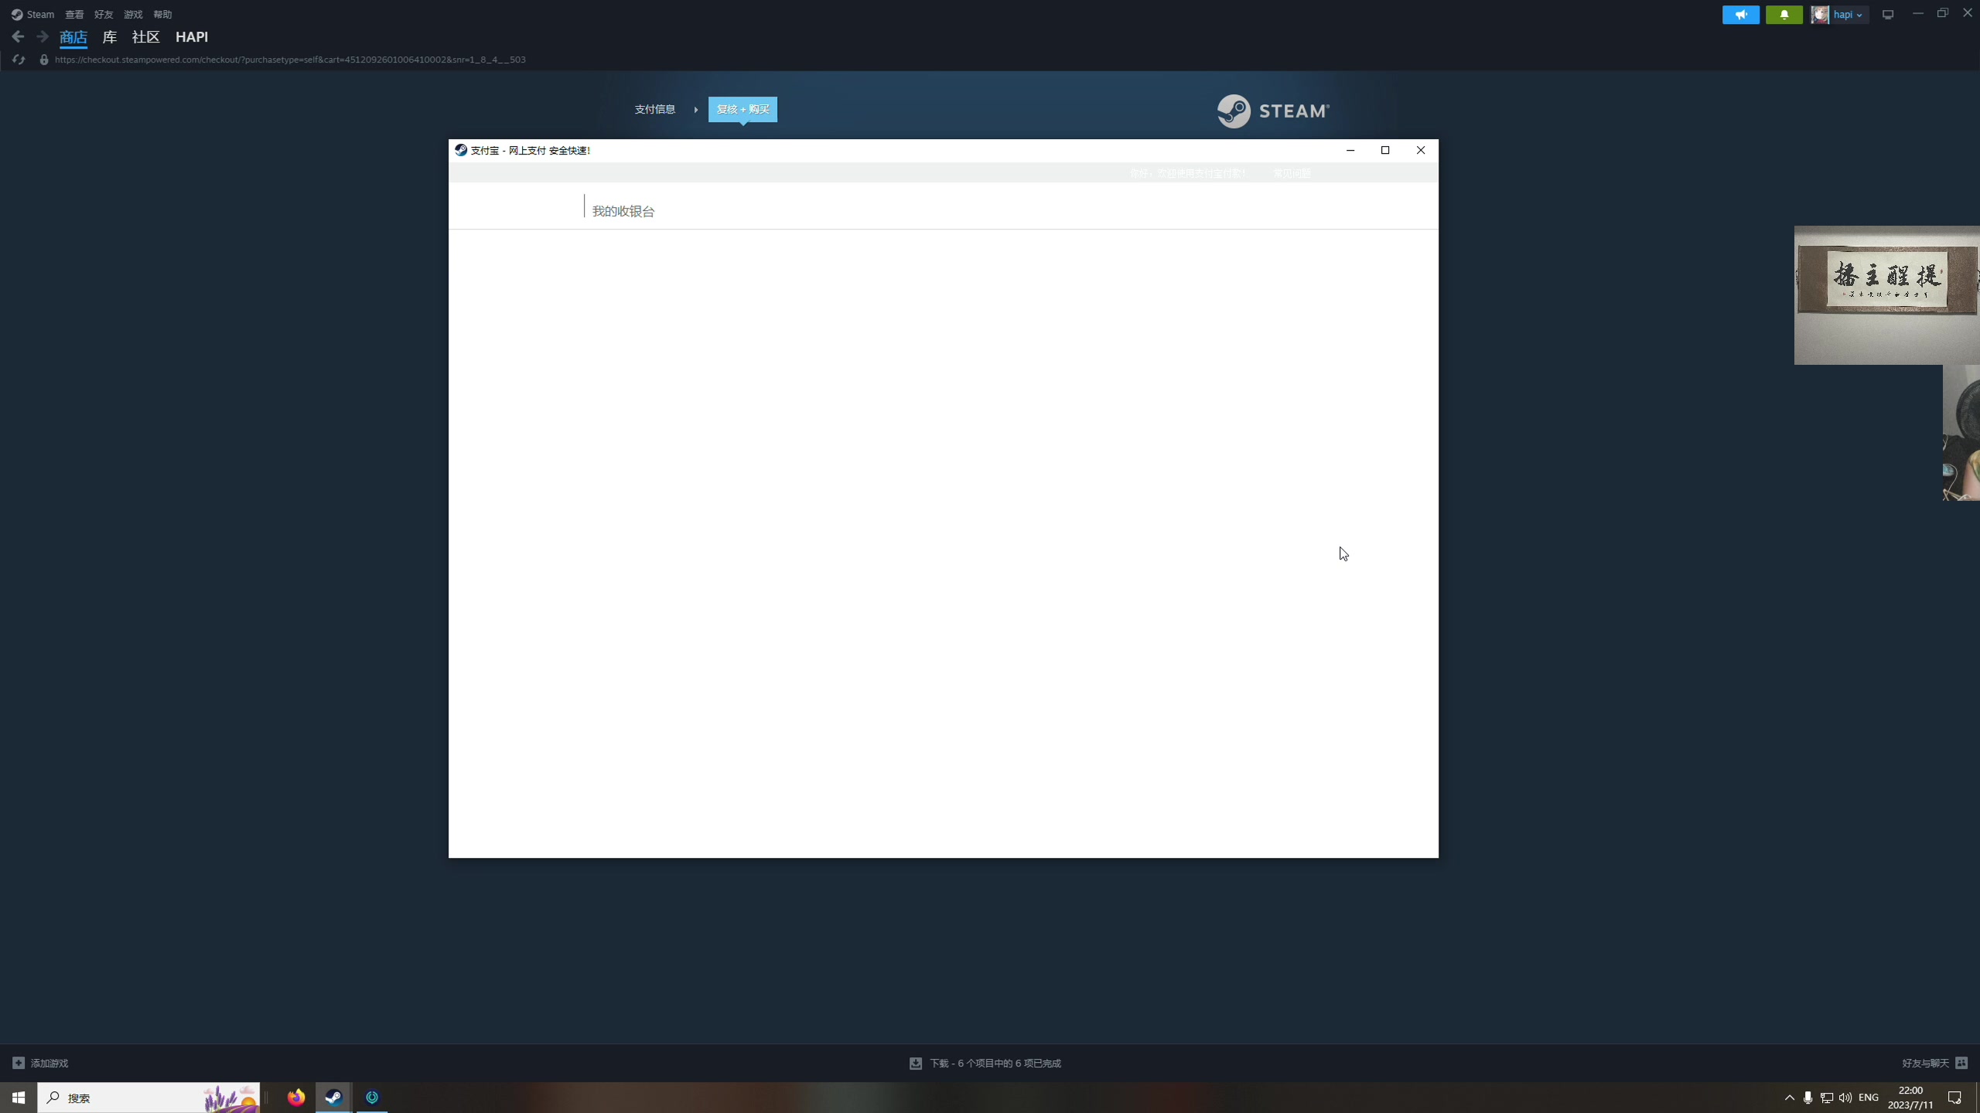Screen dimensions: 1980x1113
Task: Switch to the 社区 tab
Action: 145,37
